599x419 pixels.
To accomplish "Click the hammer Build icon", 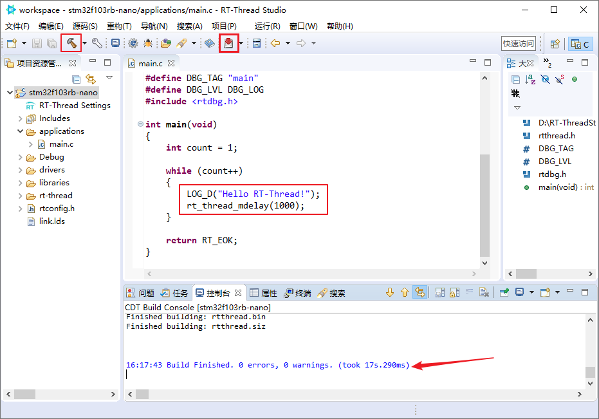I will pos(71,43).
